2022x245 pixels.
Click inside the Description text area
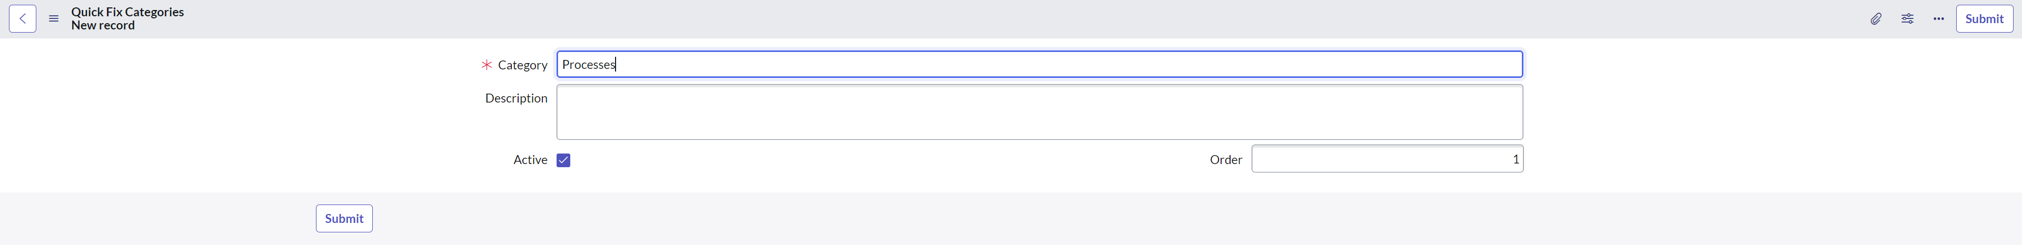pos(1038,112)
